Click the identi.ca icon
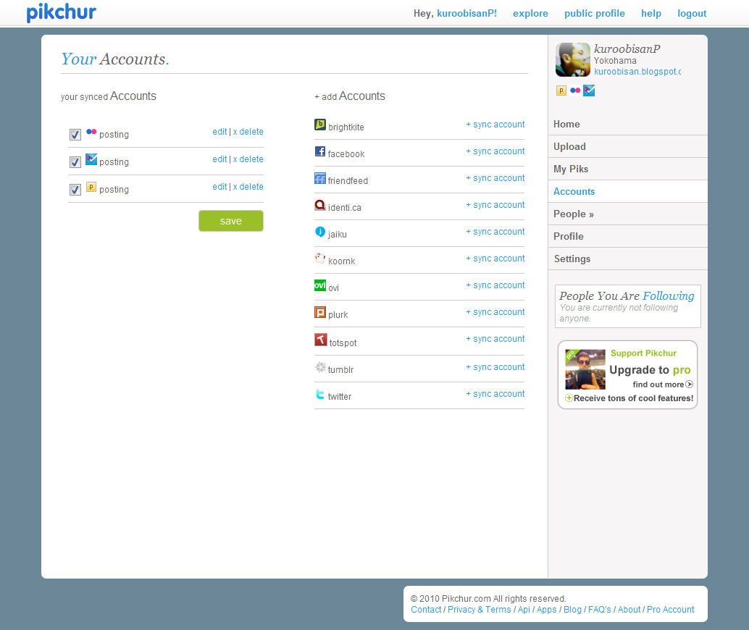749x630 pixels. [320, 205]
